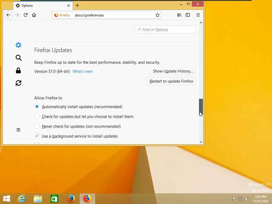The image size is (272, 204).
Task: Open File Explorer from taskbar
Action: (x=38, y=199)
